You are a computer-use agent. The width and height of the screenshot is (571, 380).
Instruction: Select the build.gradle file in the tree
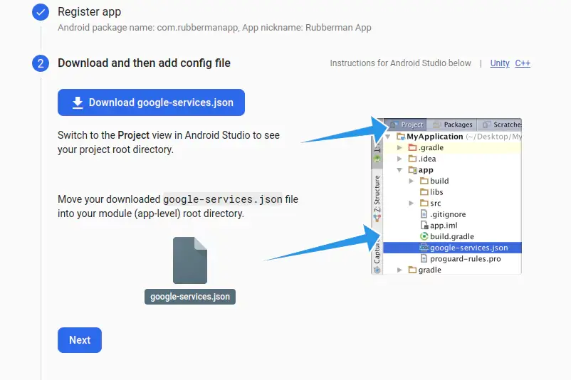click(447, 236)
